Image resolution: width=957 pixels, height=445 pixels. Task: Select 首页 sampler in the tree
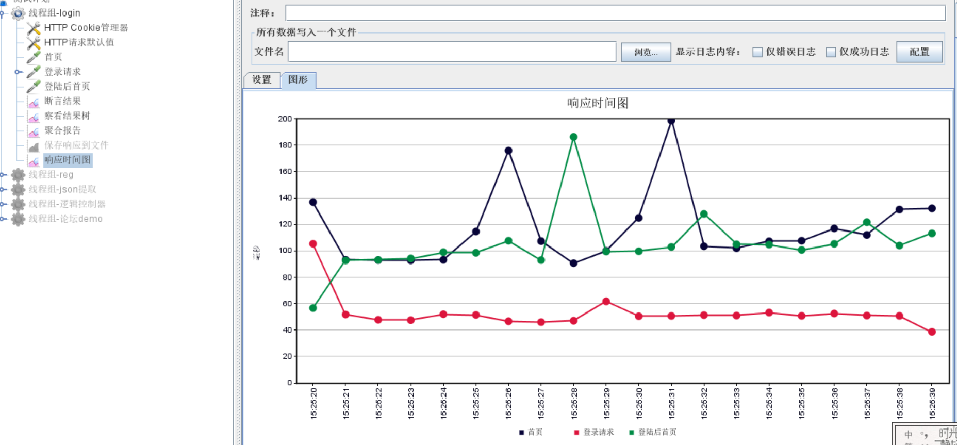tap(53, 57)
